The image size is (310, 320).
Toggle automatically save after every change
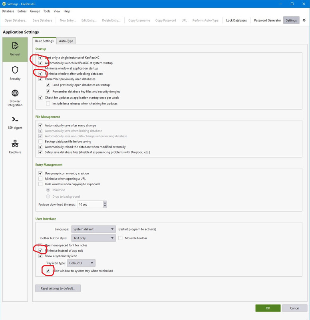pyautogui.click(x=40, y=125)
